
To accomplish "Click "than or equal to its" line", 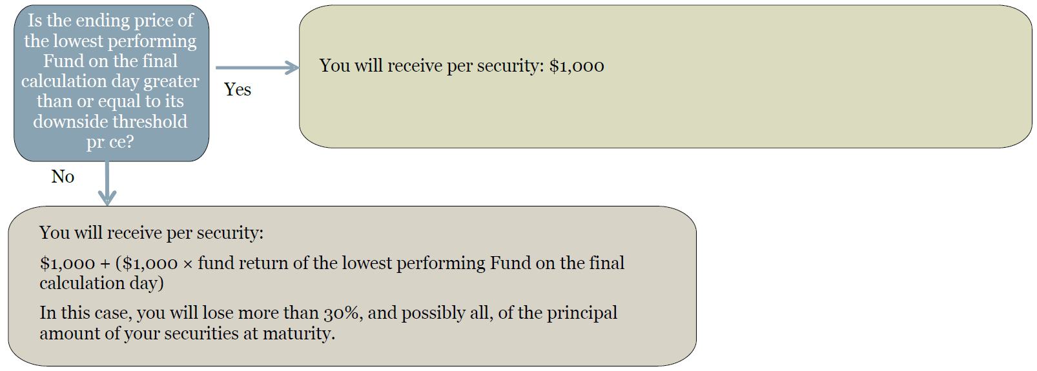I will [x=110, y=101].
